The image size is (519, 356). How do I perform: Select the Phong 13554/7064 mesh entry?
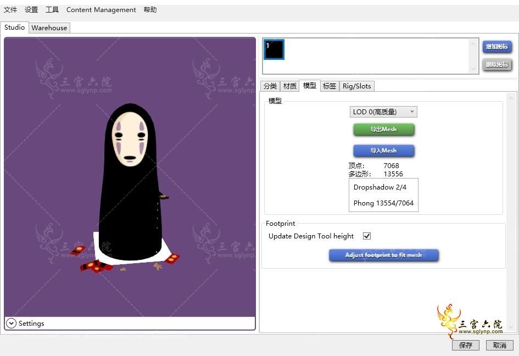coord(384,203)
